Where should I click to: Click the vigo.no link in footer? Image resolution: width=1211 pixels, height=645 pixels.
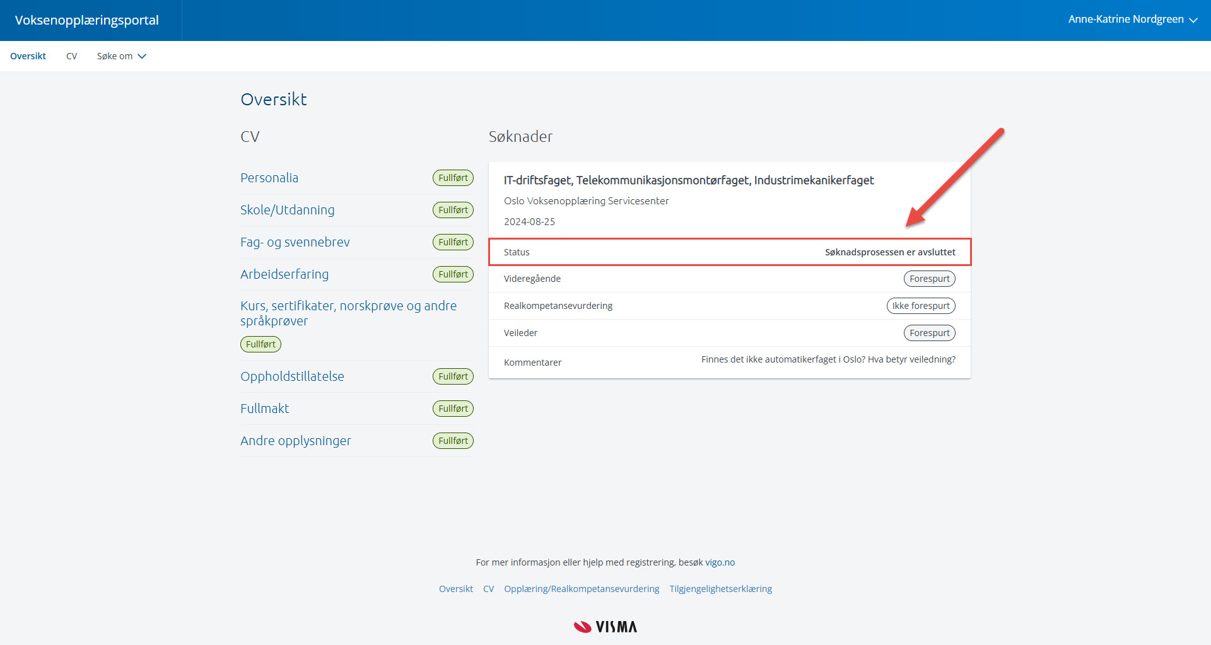(720, 562)
